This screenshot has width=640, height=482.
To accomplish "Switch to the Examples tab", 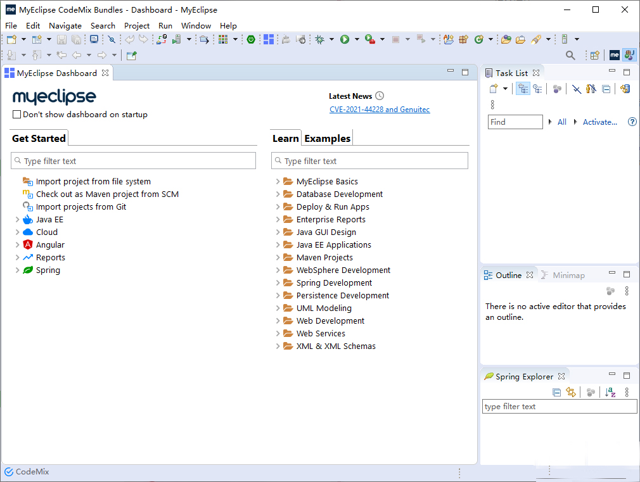I will point(327,138).
